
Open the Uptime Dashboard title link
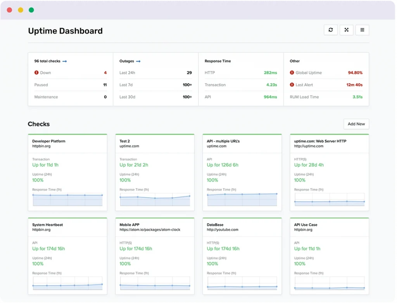coord(65,31)
